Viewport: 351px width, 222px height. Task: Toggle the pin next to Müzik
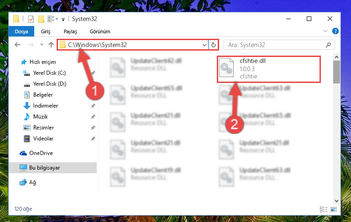93,117
